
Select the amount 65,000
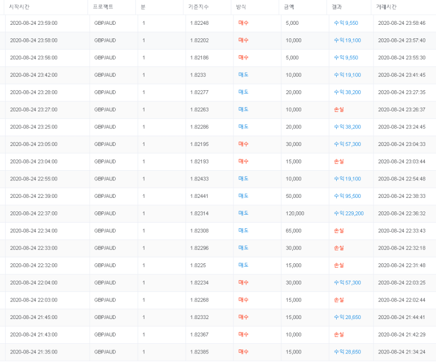(293, 231)
